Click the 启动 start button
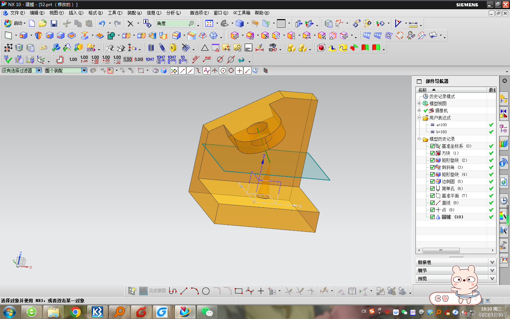The height and width of the screenshot is (319, 510). [15, 23]
